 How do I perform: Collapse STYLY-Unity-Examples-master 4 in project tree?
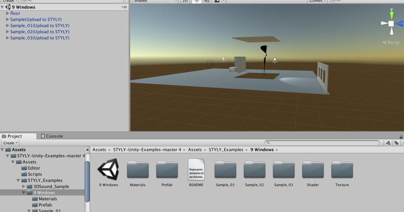[x=7, y=156]
